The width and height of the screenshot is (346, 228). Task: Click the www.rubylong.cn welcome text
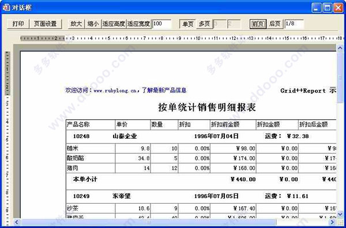click(126, 90)
